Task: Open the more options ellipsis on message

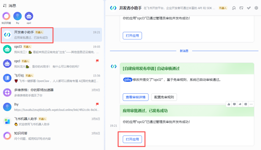Action: (251, 104)
